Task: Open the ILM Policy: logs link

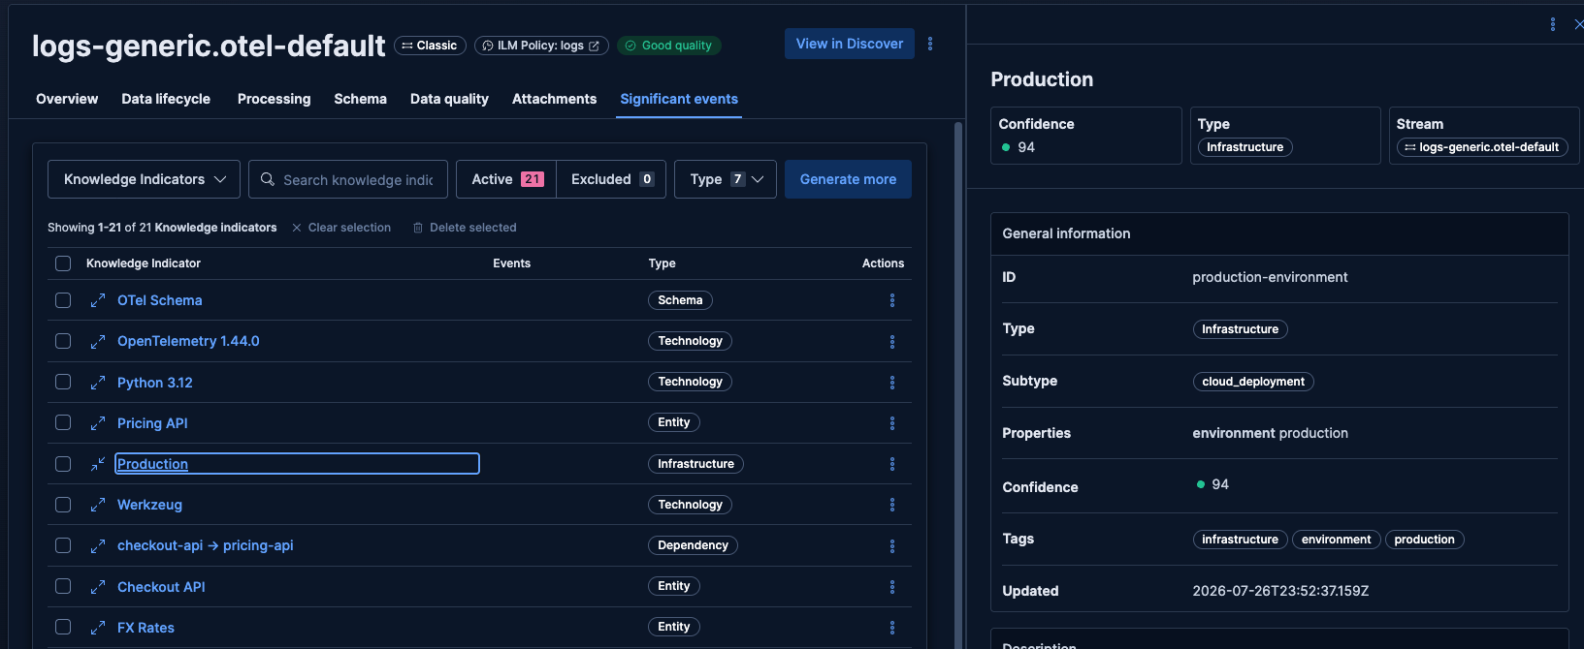Action: coord(541,46)
